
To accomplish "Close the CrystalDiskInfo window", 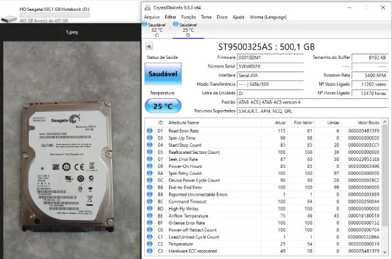I will [383, 8].
